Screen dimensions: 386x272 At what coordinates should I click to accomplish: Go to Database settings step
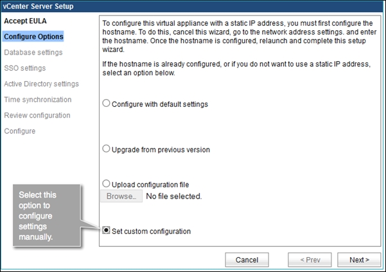tap(33, 52)
